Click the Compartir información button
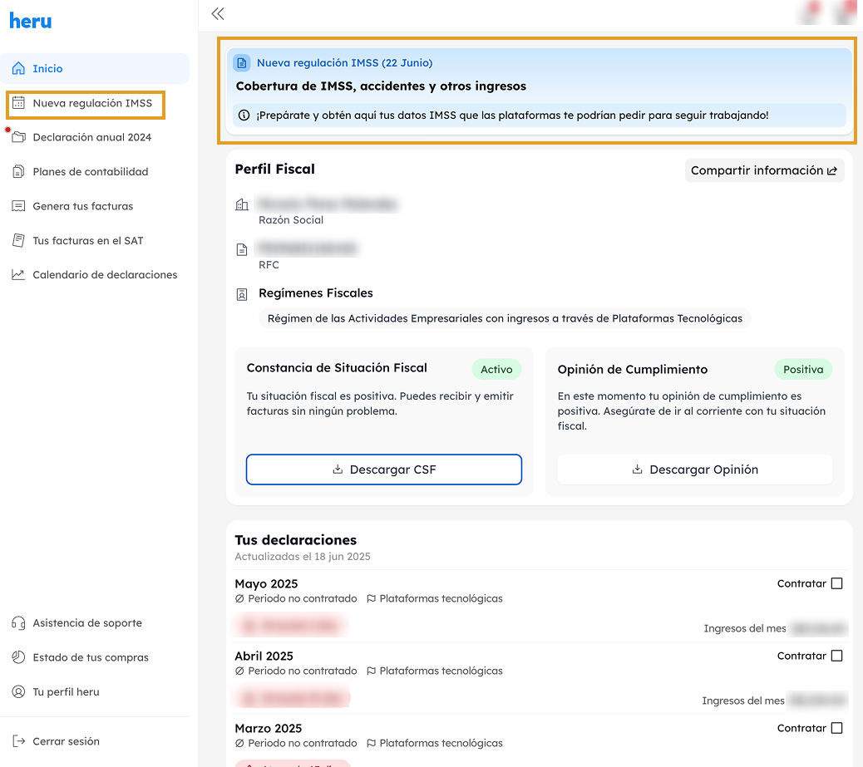863x767 pixels. pyautogui.click(x=765, y=170)
